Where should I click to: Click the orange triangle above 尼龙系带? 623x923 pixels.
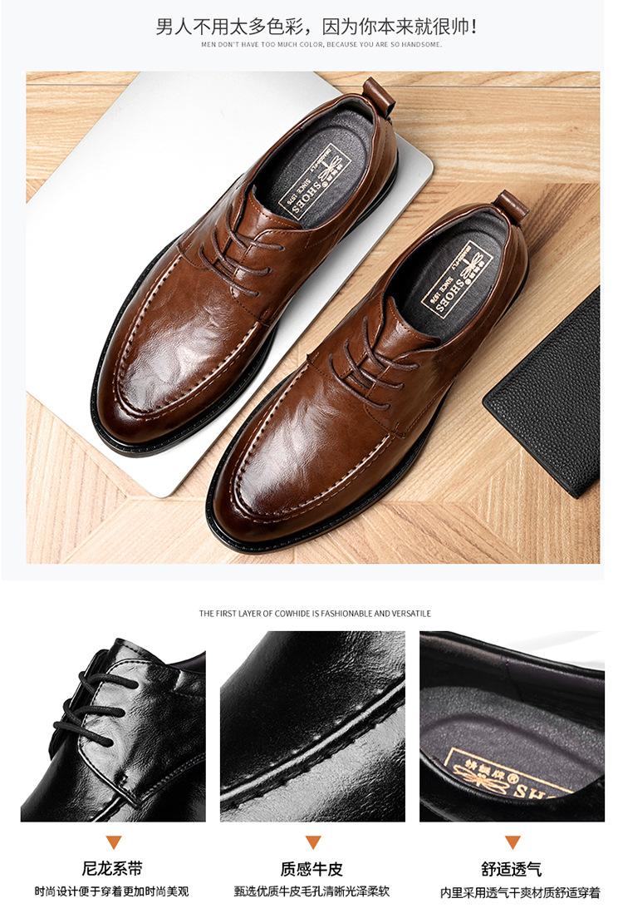(x=113, y=842)
